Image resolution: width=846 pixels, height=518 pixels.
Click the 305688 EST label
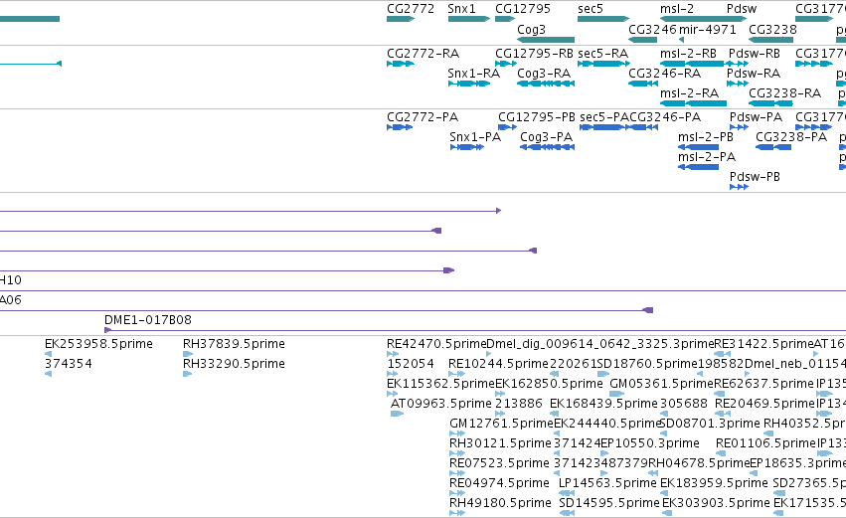pos(684,404)
